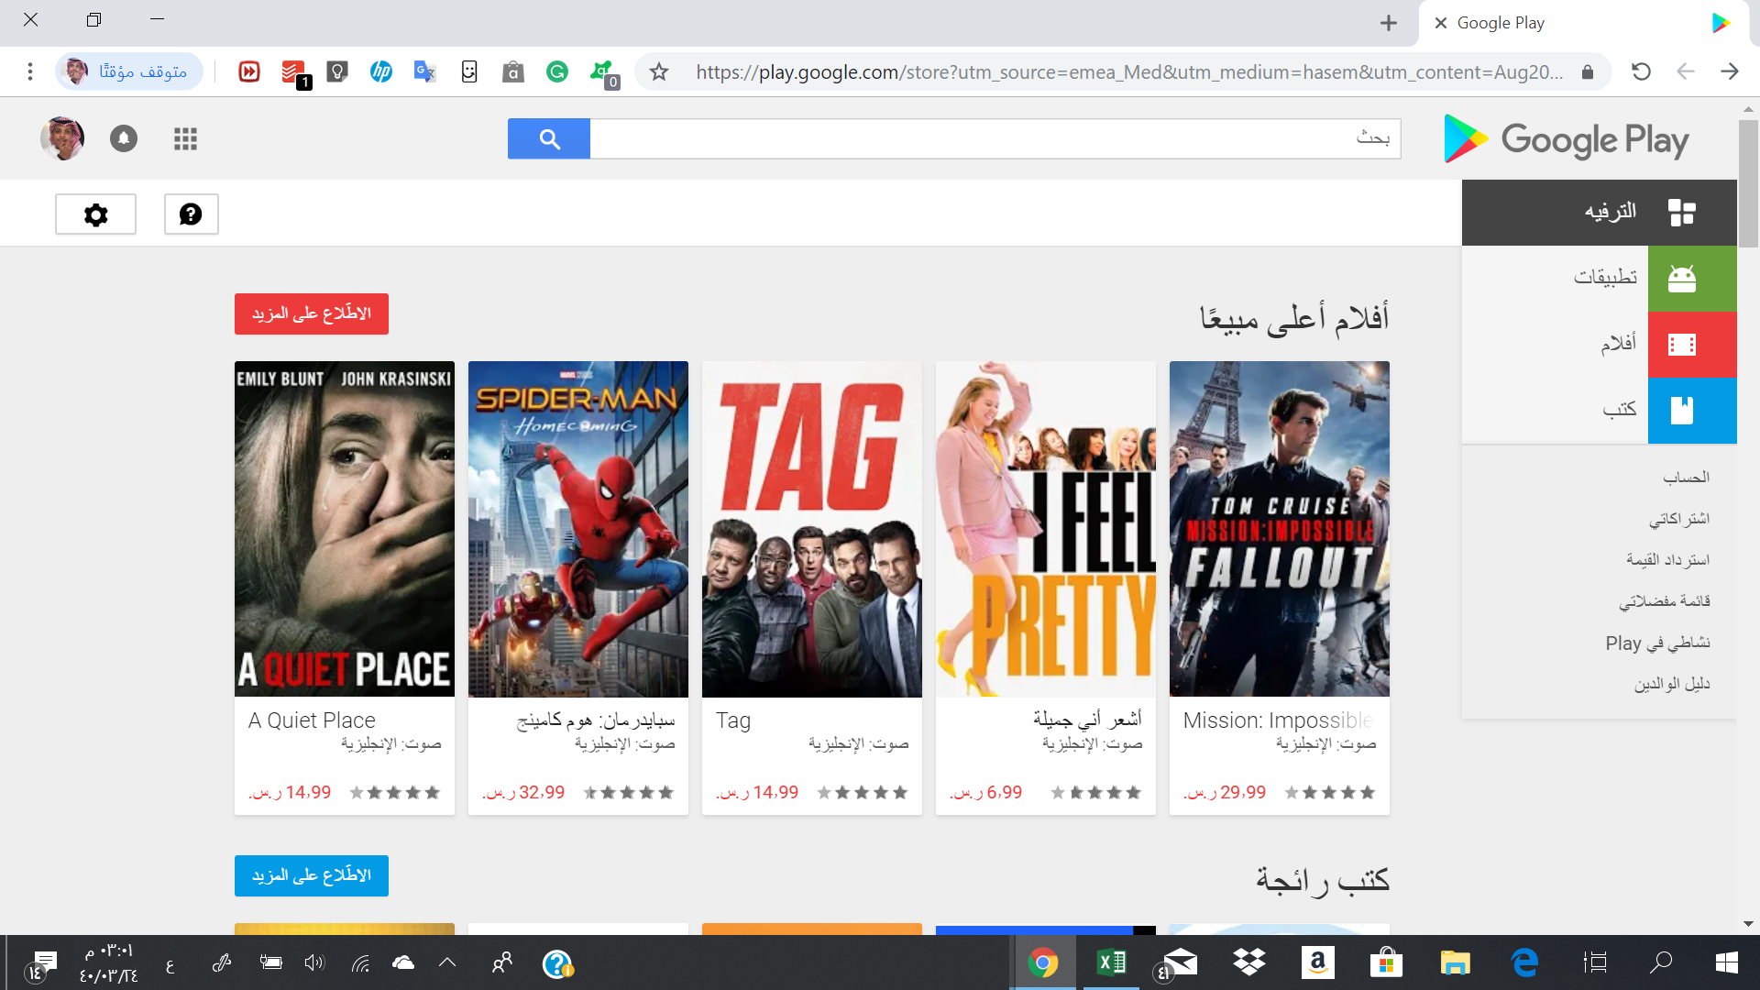This screenshot has height=990, width=1760.
Task: Open a new browser tab with plus
Action: 1389,23
